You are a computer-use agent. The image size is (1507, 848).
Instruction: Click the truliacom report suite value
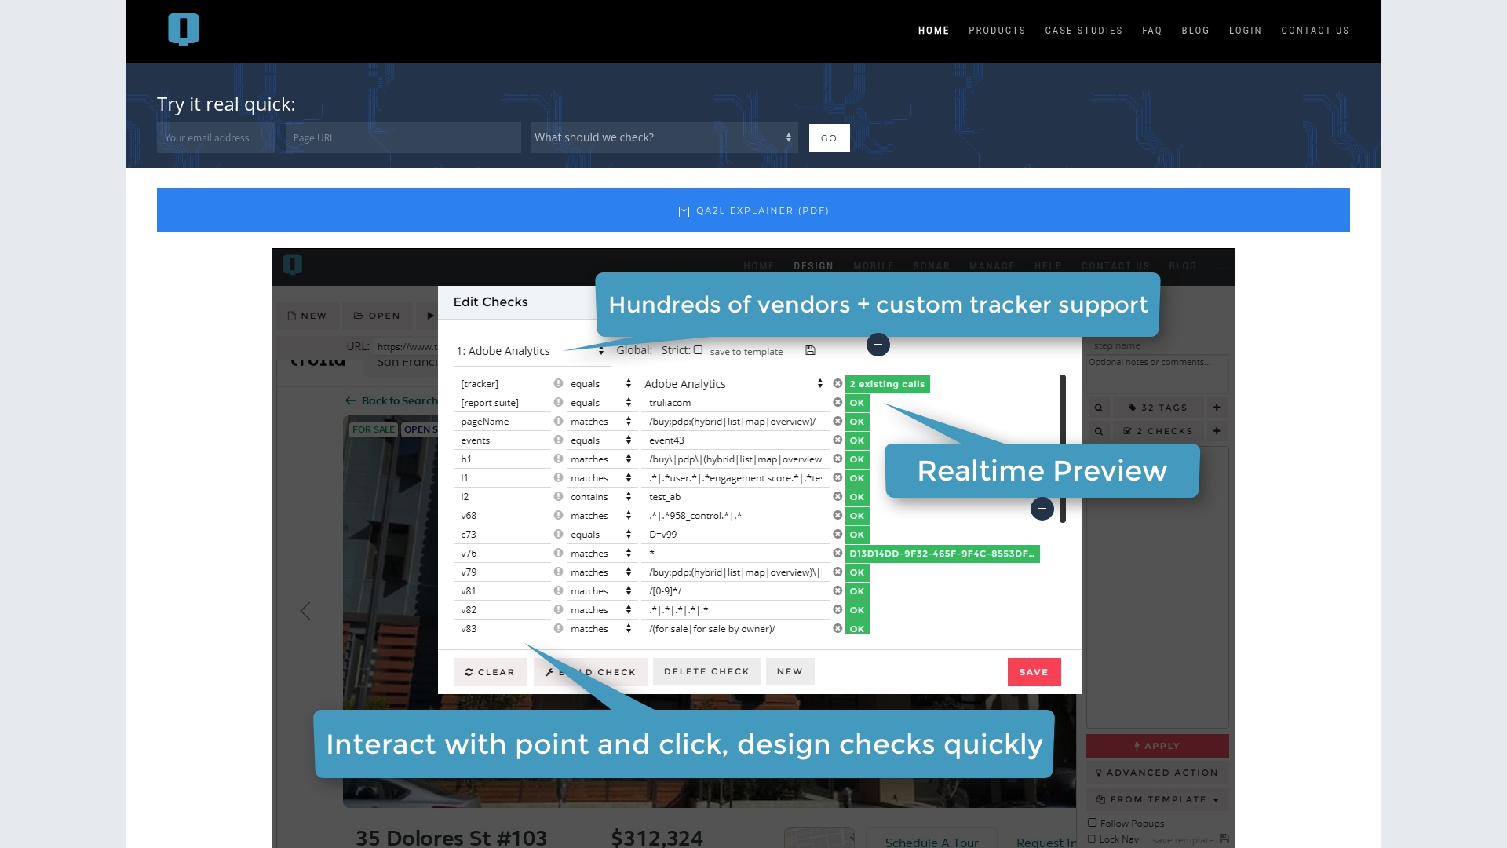[x=735, y=403]
